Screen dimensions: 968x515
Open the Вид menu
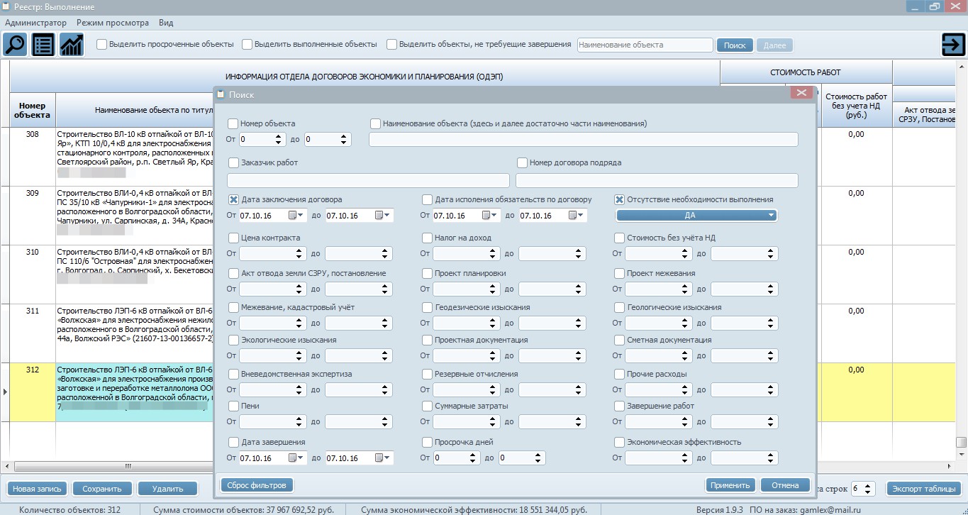166,23
